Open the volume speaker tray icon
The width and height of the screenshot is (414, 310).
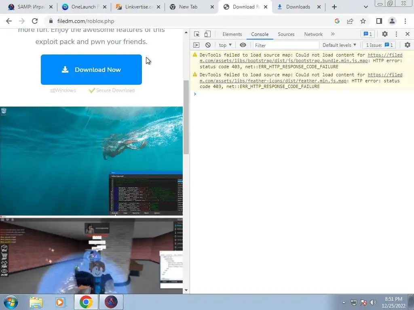pyautogui.click(x=373, y=302)
